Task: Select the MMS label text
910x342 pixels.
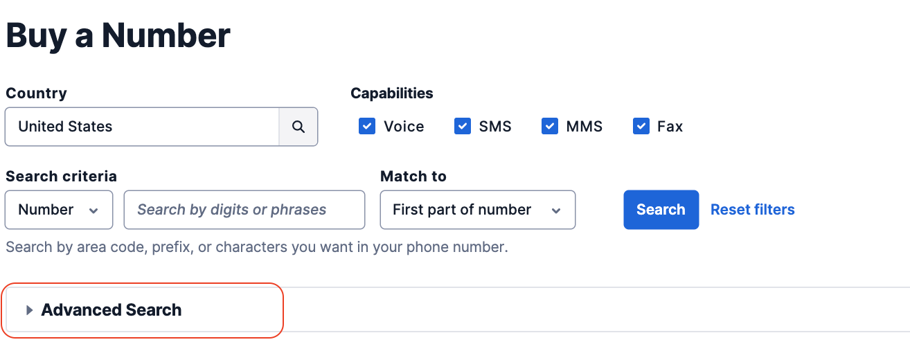Action: coord(585,127)
